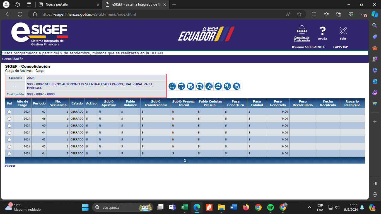Open the Consolidación menu

(13, 59)
